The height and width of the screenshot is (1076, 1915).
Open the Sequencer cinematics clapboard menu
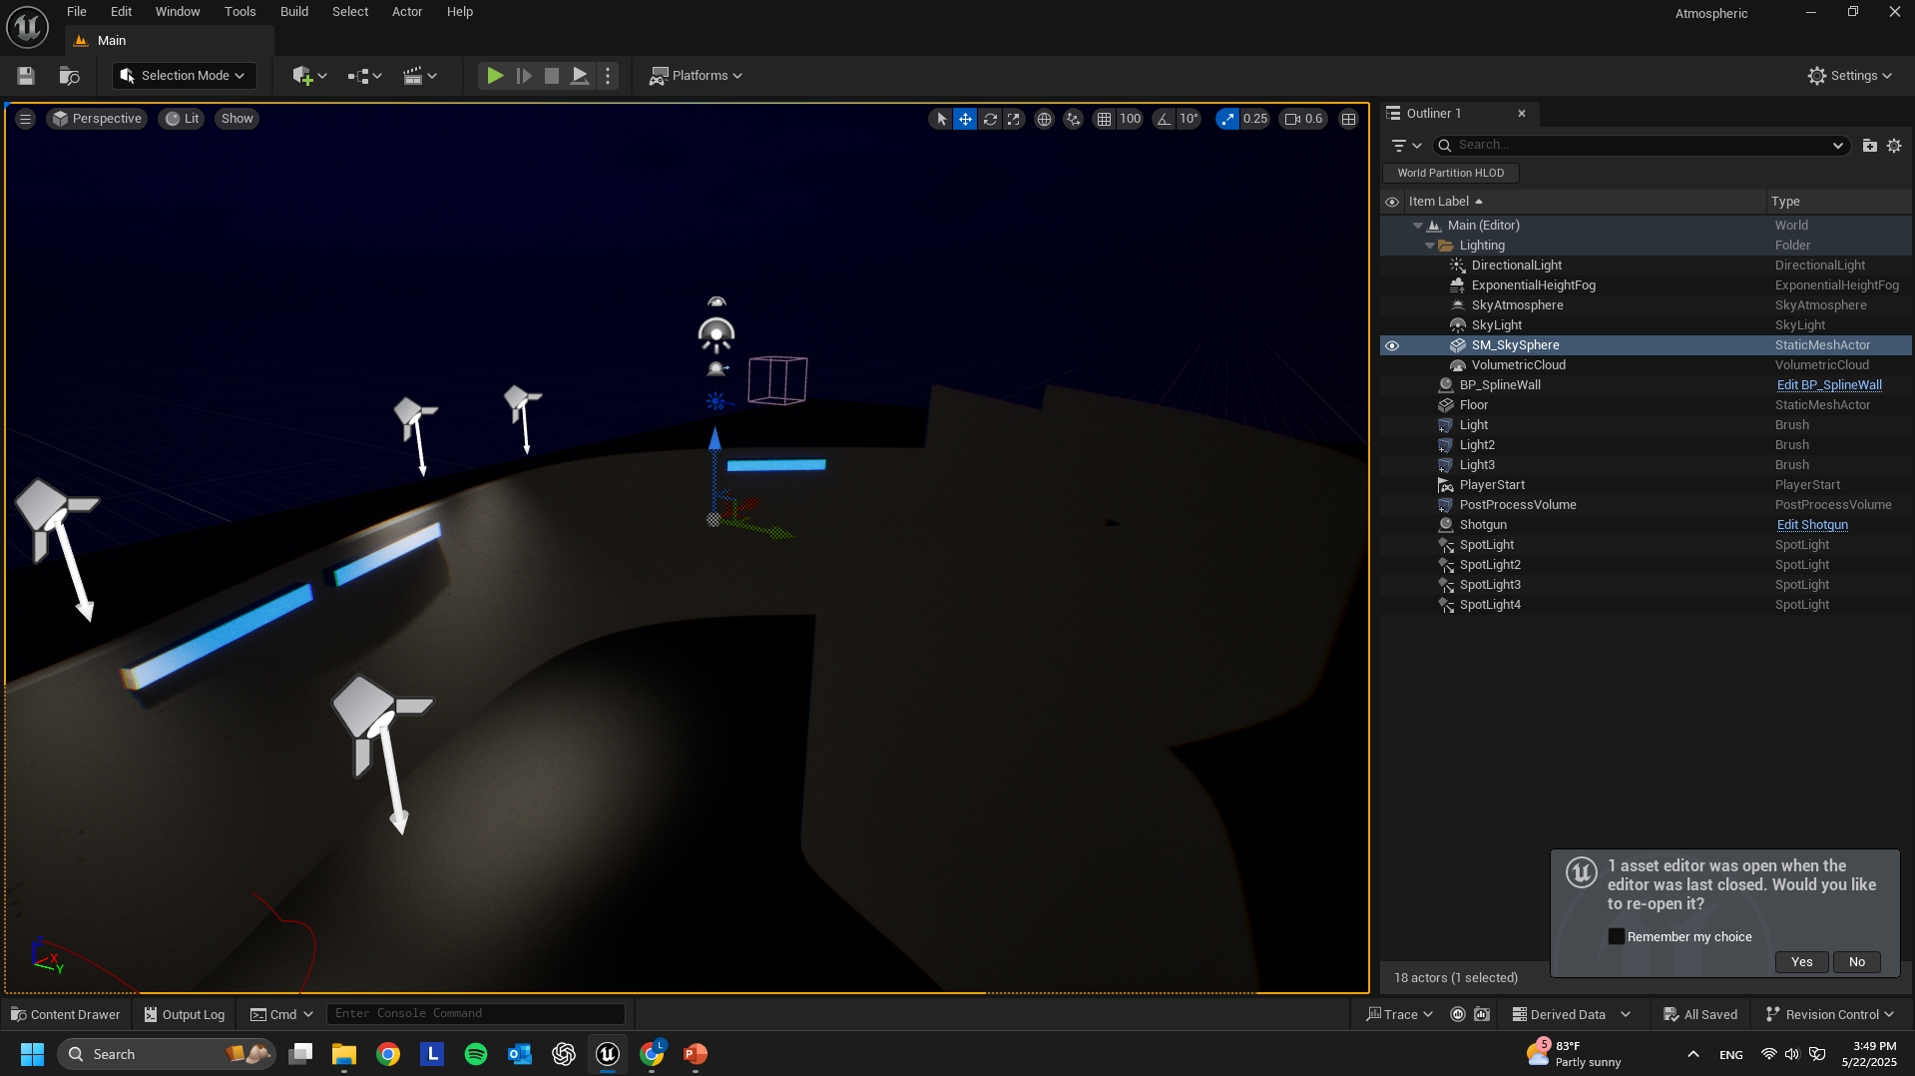pyautogui.click(x=420, y=76)
